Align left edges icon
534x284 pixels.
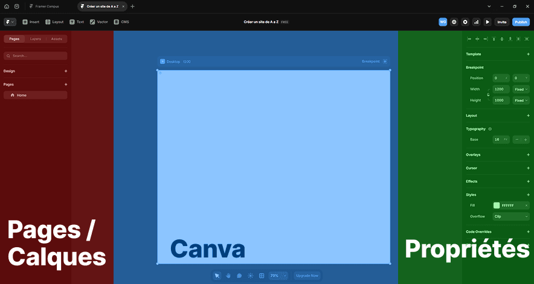point(469,39)
